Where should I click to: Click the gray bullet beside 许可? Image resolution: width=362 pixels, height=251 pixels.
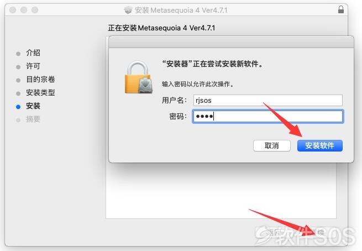18,67
